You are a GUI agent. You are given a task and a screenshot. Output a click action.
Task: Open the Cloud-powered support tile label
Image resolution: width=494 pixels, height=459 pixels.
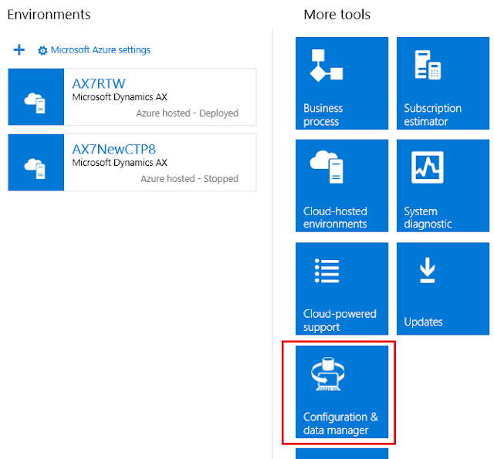click(340, 320)
